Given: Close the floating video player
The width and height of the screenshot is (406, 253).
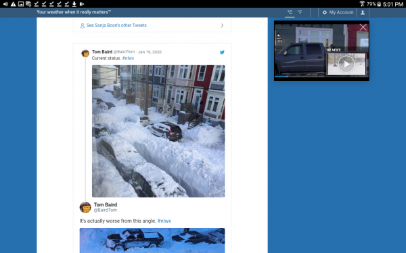Looking at the screenshot, I should tap(363, 27).
